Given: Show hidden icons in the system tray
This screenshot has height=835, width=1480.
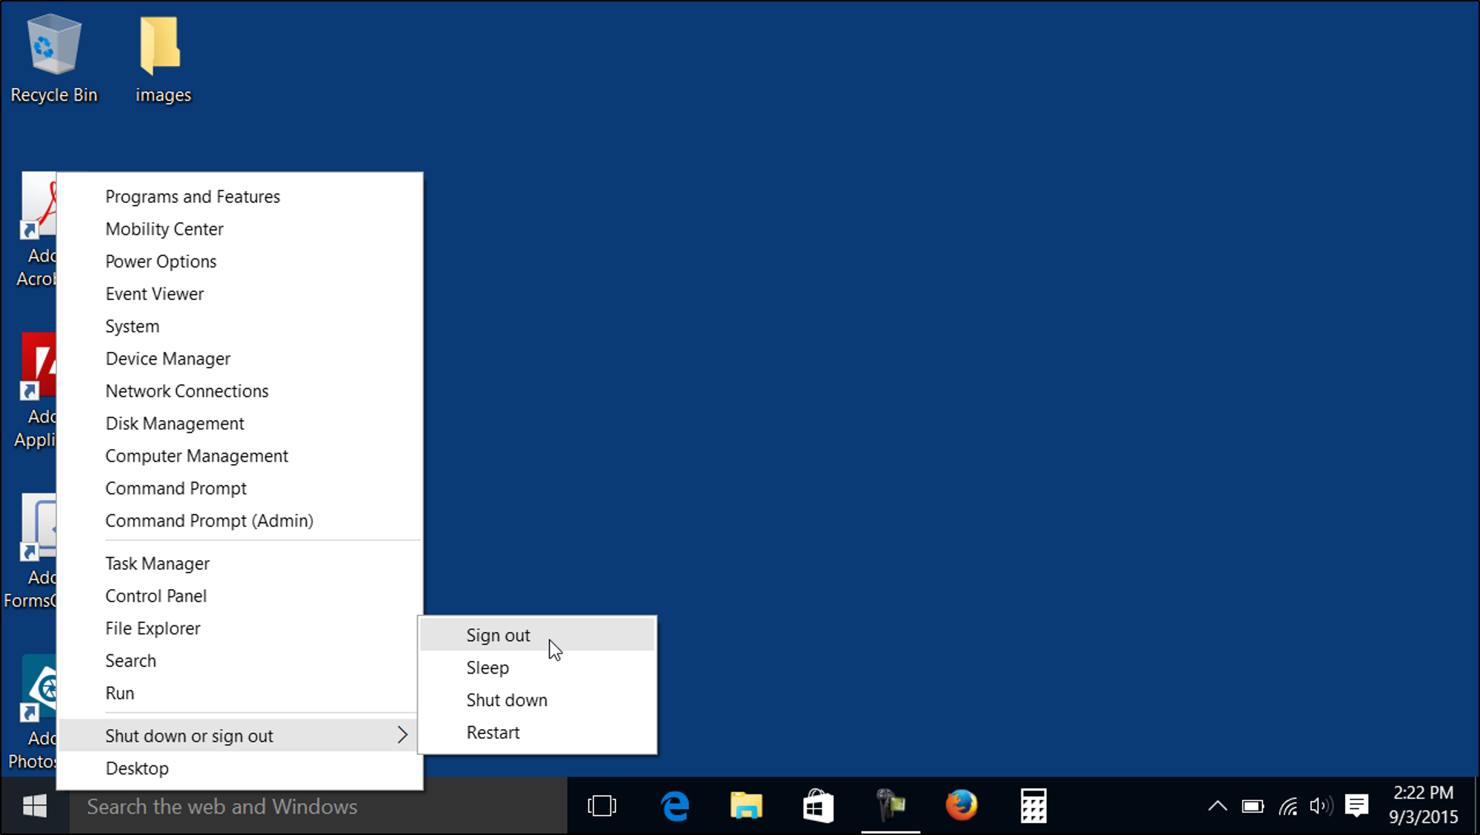Looking at the screenshot, I should coord(1217,806).
